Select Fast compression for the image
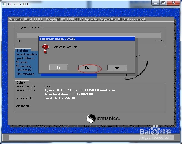This screenshot has width=182, height=144. tap(88, 68)
